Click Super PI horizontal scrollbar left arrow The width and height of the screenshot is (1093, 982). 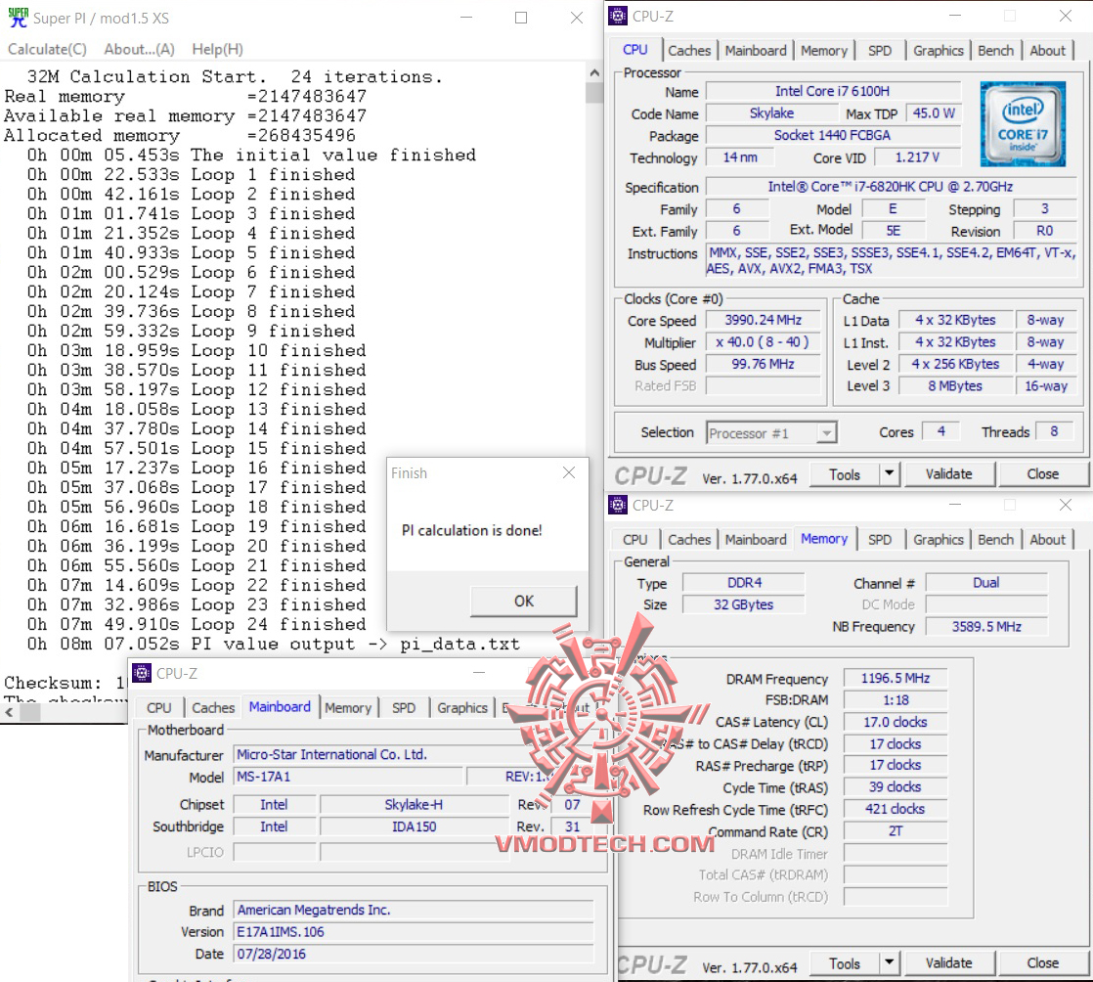click(x=9, y=712)
